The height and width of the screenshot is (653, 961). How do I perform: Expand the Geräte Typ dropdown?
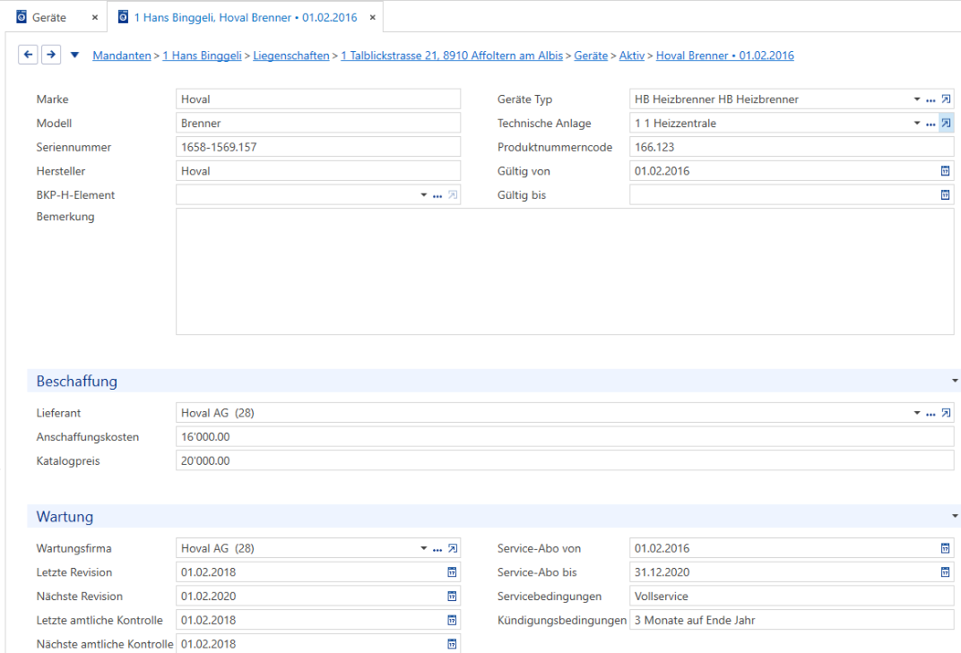[917, 99]
